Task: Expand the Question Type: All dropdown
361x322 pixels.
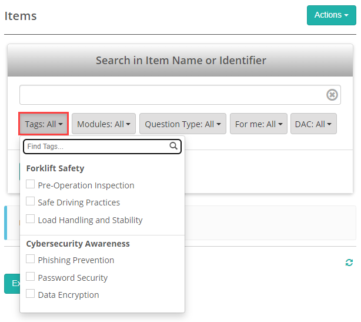Action: (x=183, y=124)
